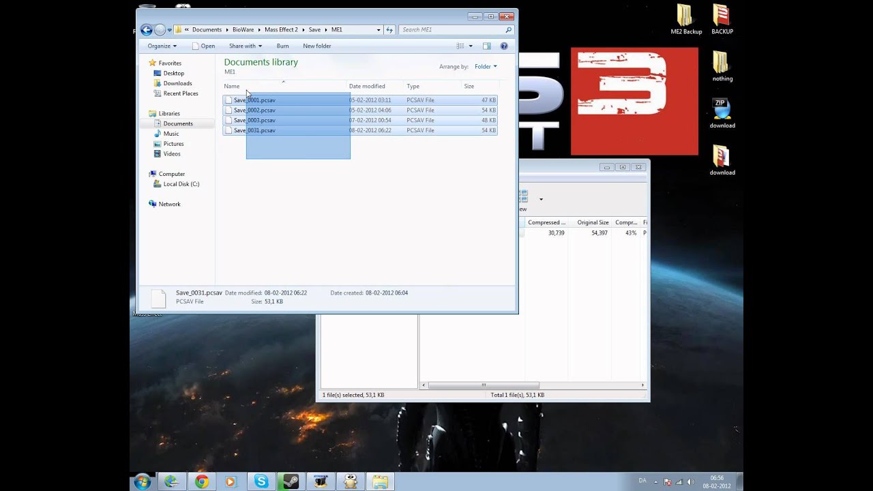This screenshot has height=491, width=873.
Task: Open Windows Media Player taskbar icon
Action: pos(231,481)
